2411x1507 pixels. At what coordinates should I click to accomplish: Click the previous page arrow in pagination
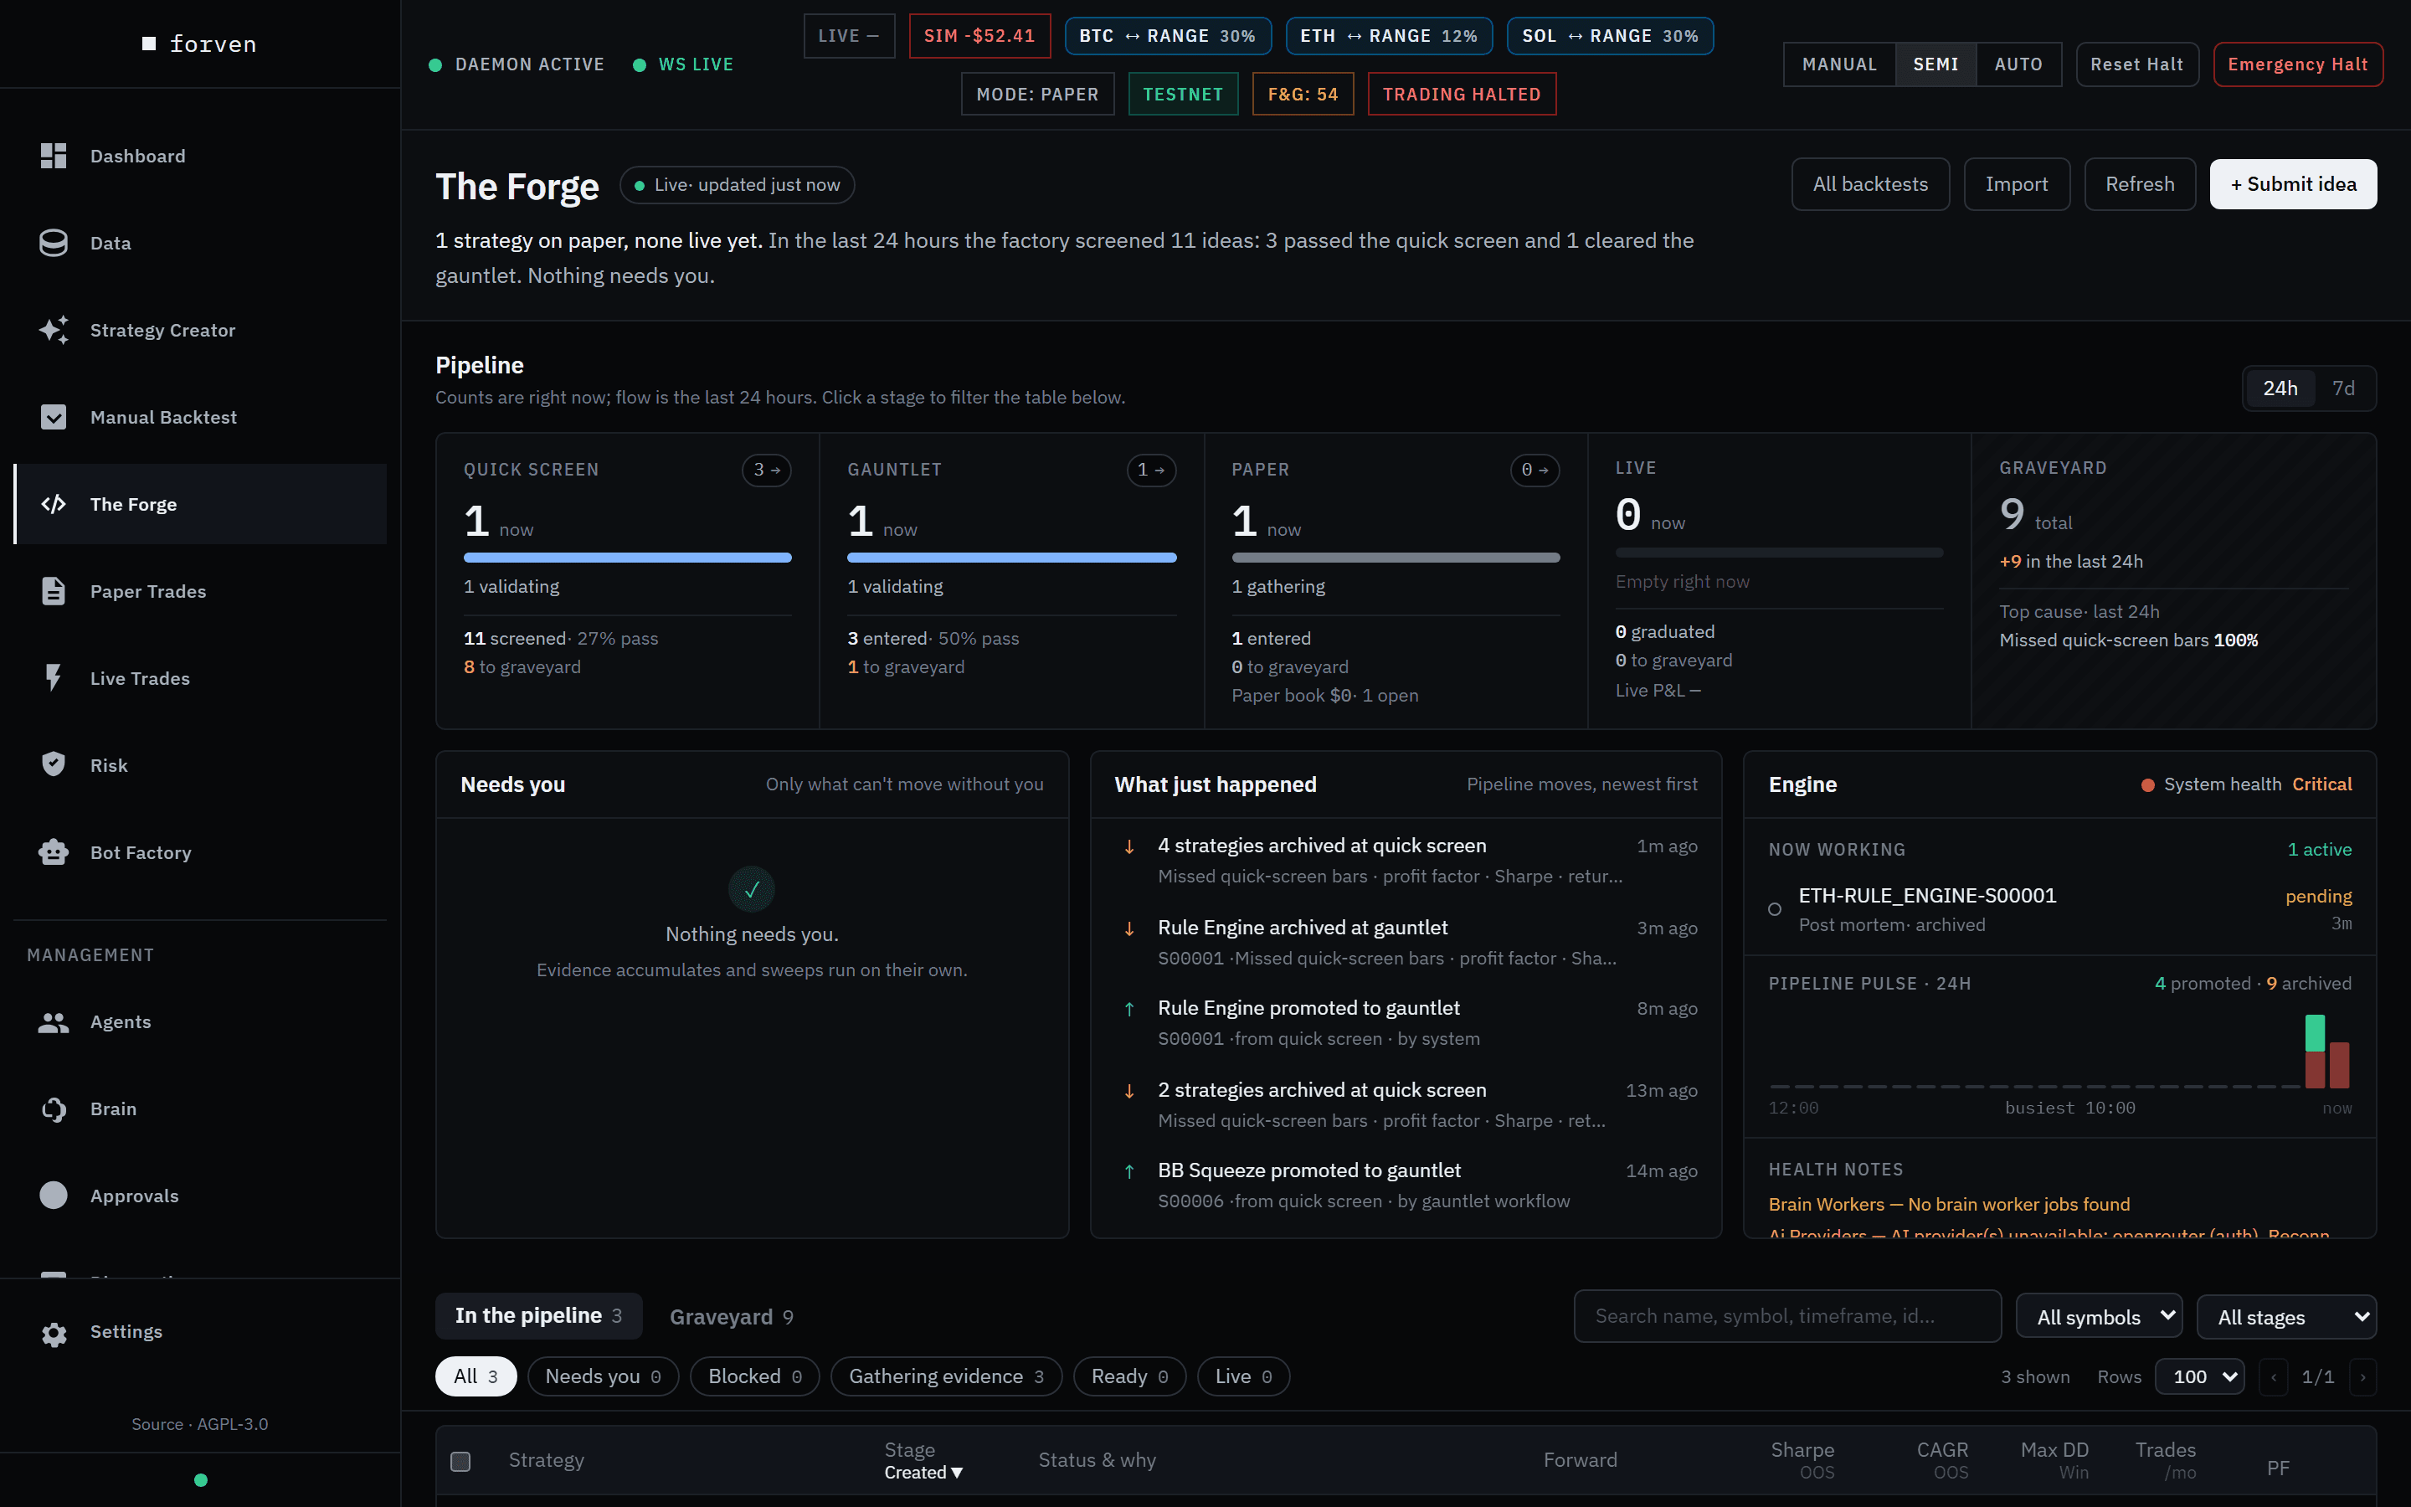coord(2274,1376)
